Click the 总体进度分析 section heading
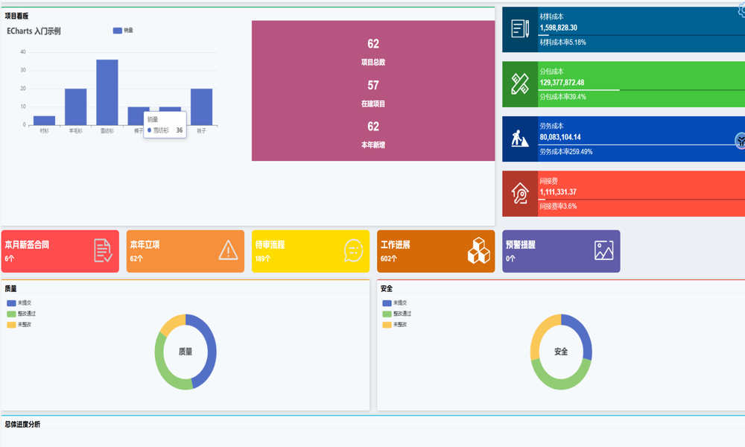 click(22, 425)
